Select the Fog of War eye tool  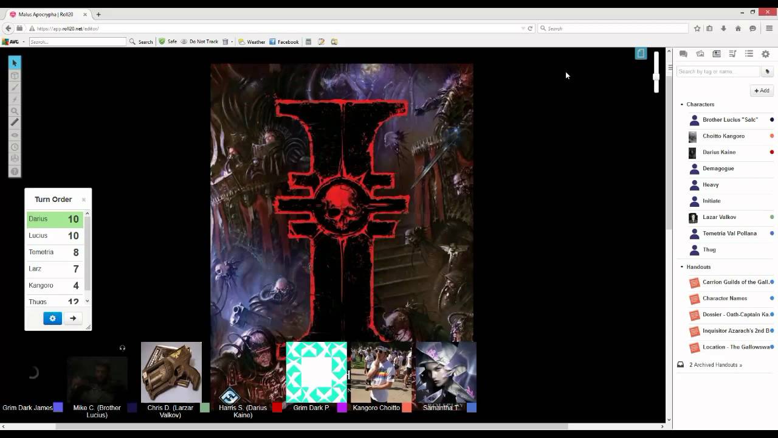click(x=15, y=134)
